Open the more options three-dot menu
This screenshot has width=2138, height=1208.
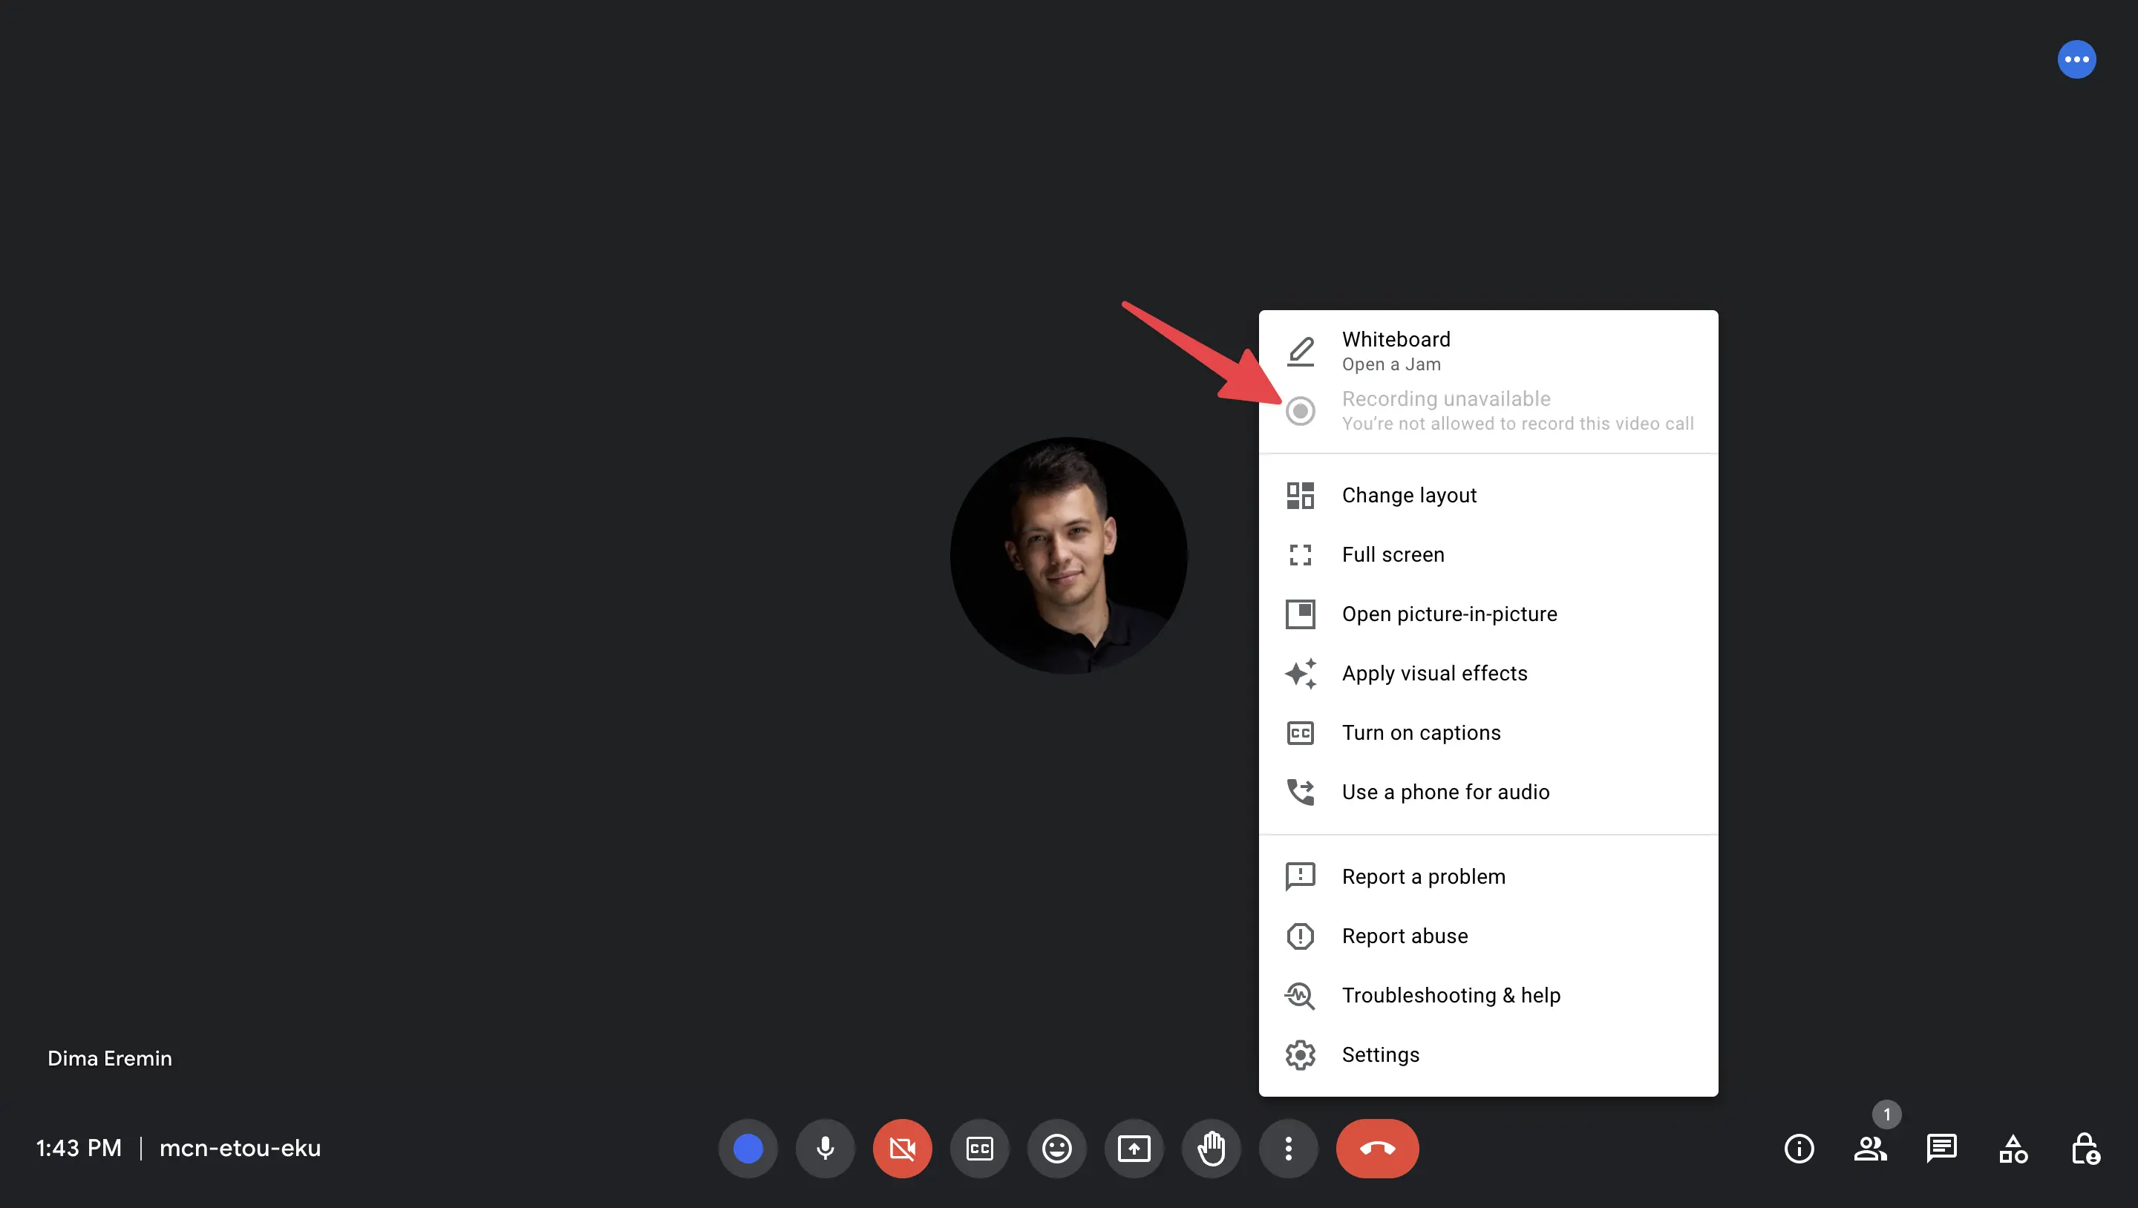[1288, 1148]
